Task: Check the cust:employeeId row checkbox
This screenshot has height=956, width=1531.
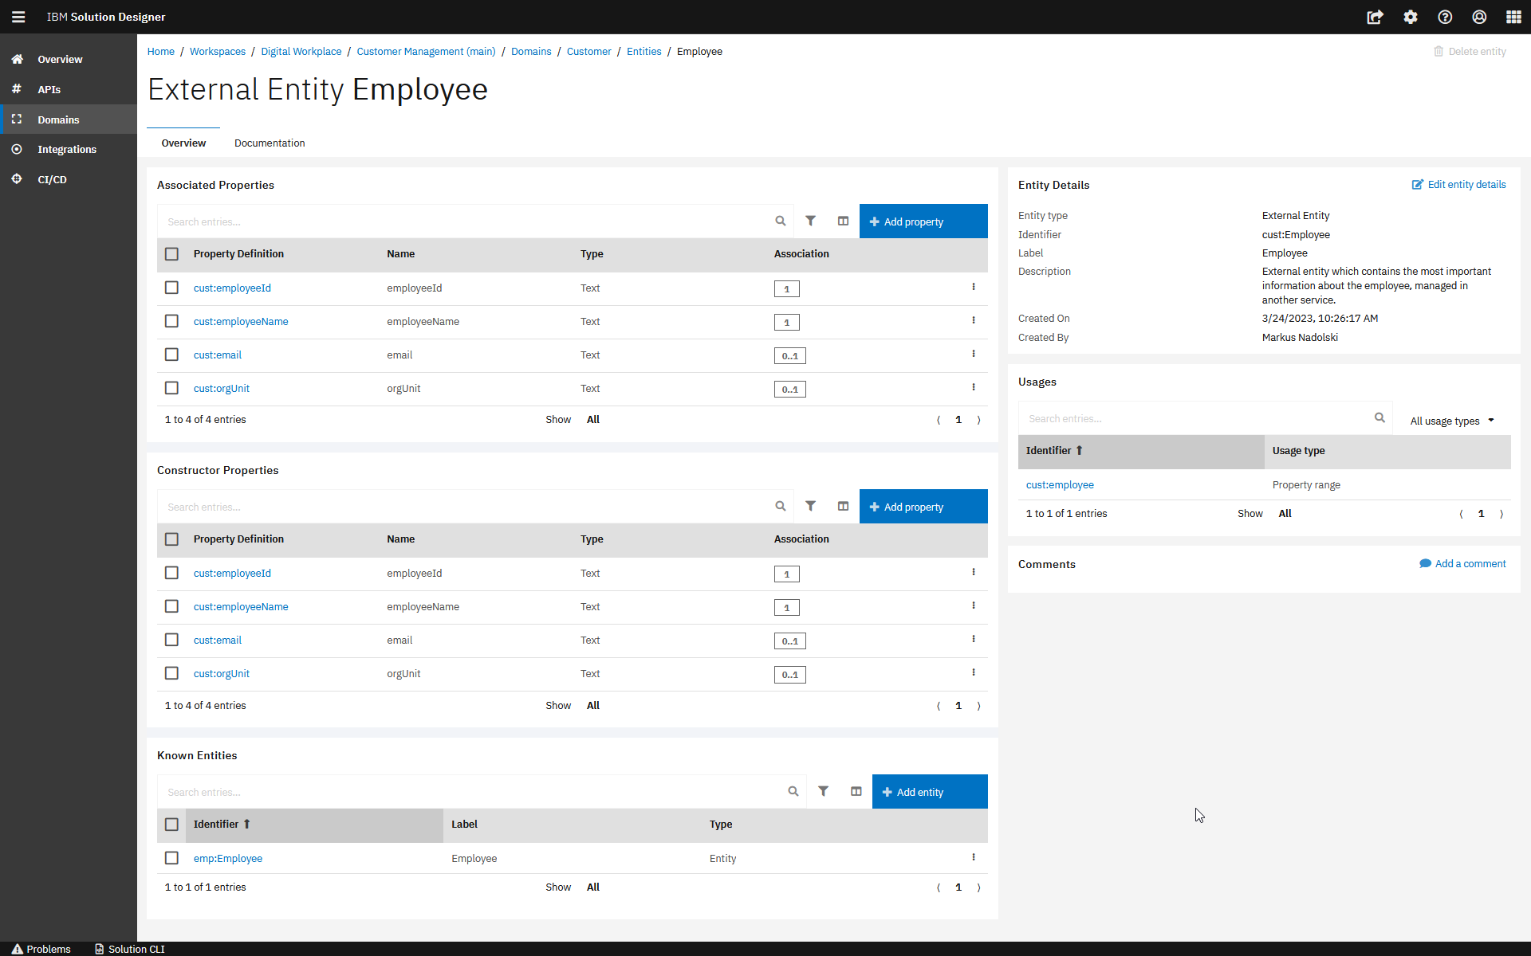Action: (x=171, y=288)
